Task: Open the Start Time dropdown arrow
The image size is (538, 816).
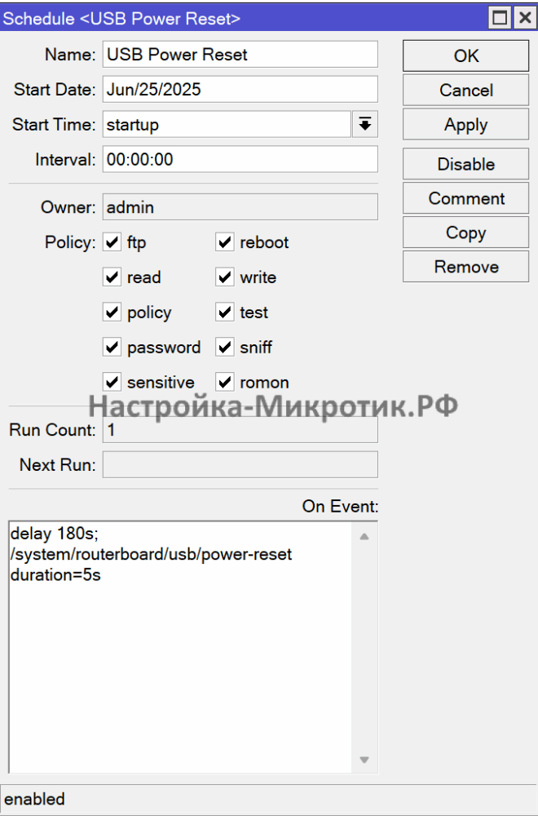Action: pos(365,124)
